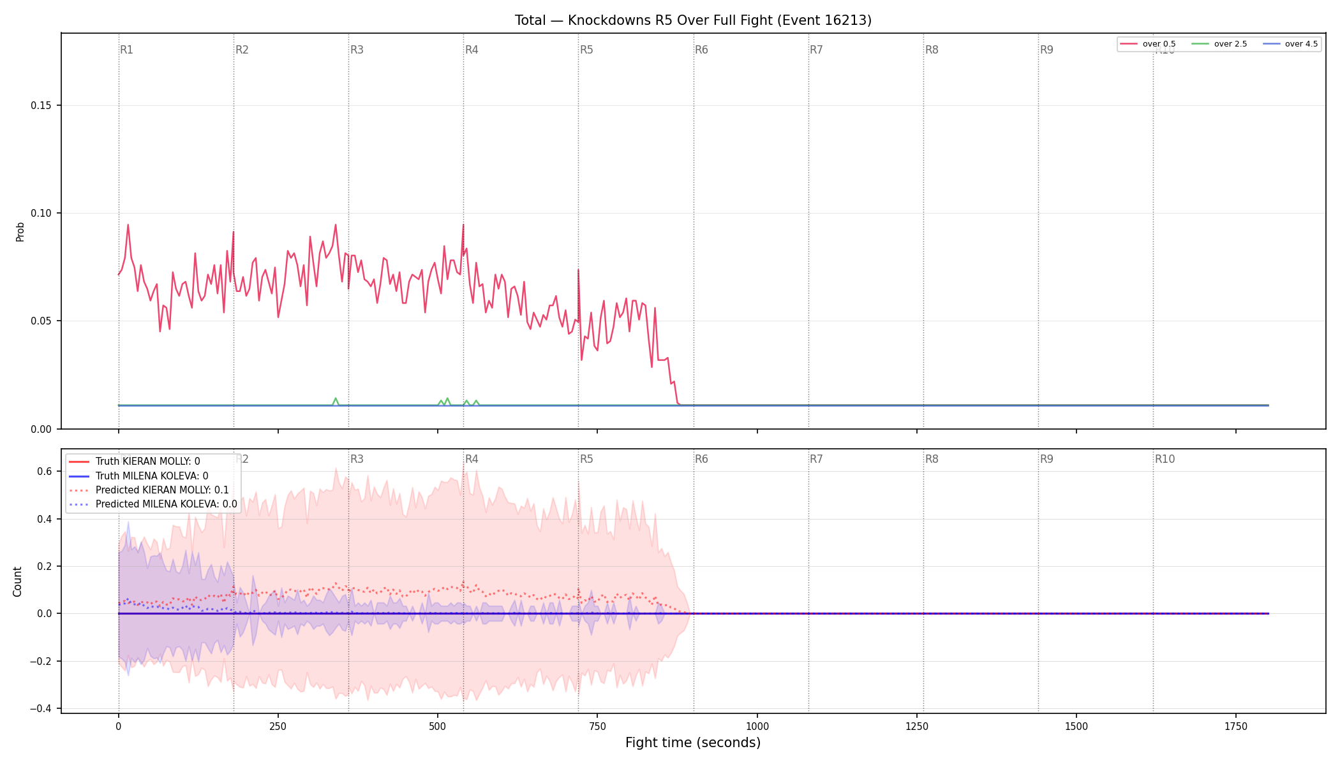Click the 750 tick on the time axis
The height and width of the screenshot is (765, 1340).
[x=597, y=726]
